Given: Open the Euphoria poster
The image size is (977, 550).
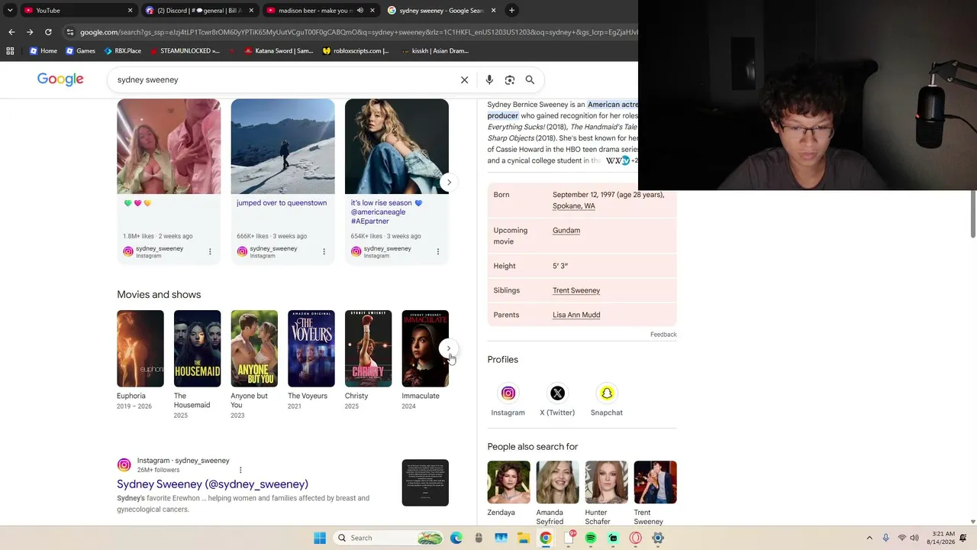Looking at the screenshot, I should click(x=140, y=348).
